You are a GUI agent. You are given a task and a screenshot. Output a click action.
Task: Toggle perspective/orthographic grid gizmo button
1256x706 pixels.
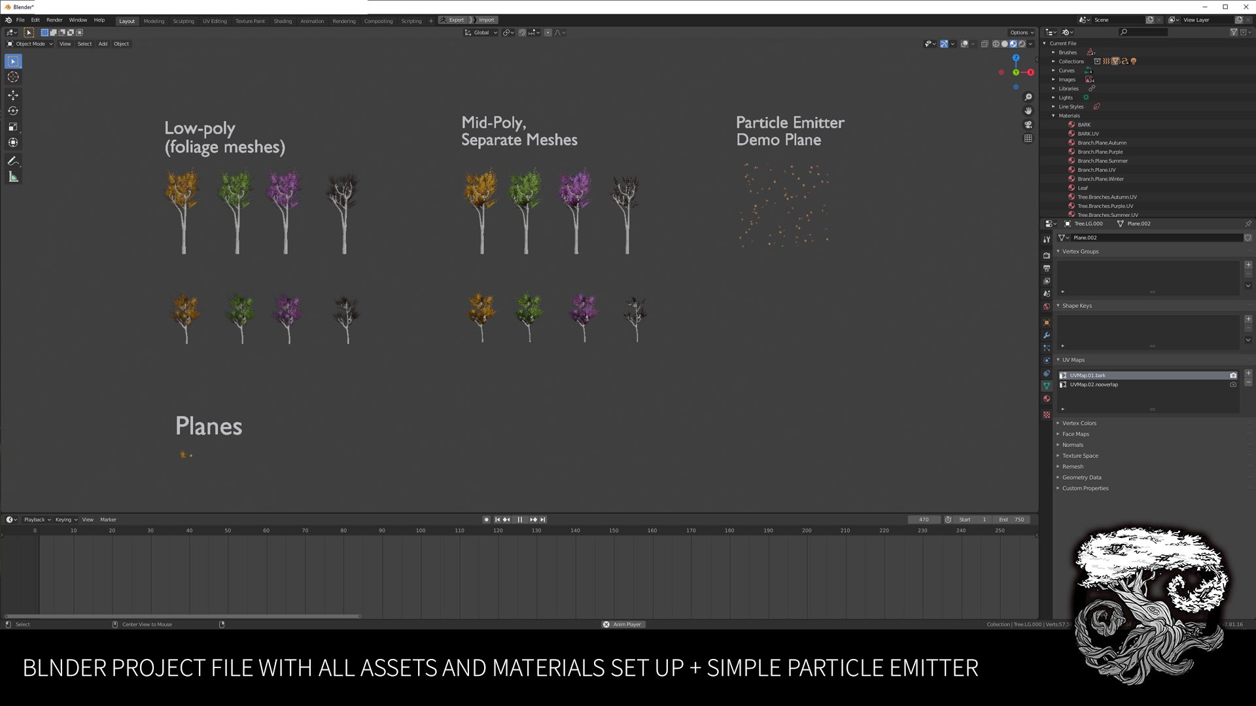[x=1028, y=139]
